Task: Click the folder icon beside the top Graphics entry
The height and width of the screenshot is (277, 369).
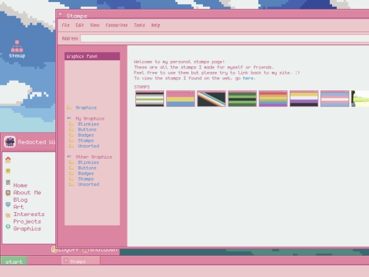Action: (x=69, y=107)
